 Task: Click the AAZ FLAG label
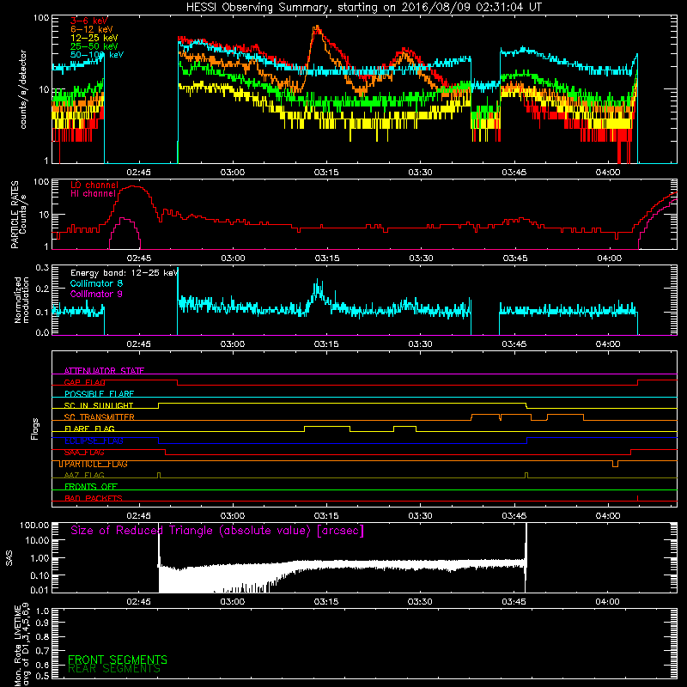84,476
